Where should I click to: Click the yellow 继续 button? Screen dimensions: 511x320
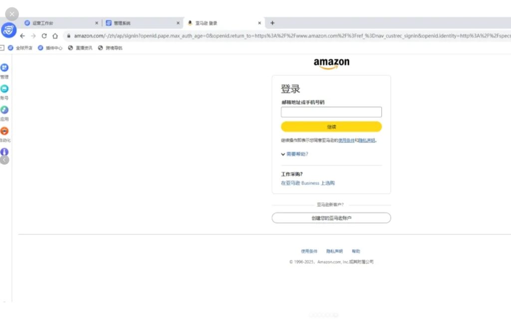pos(331,127)
